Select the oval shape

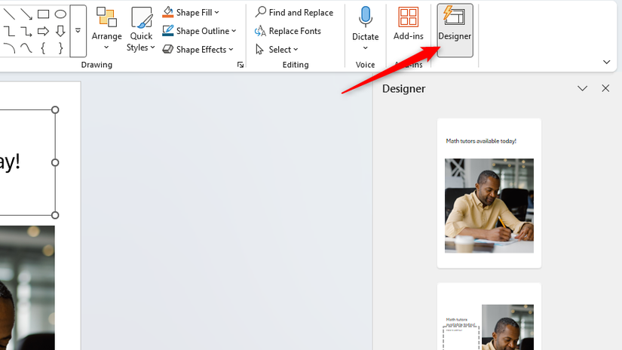point(60,14)
